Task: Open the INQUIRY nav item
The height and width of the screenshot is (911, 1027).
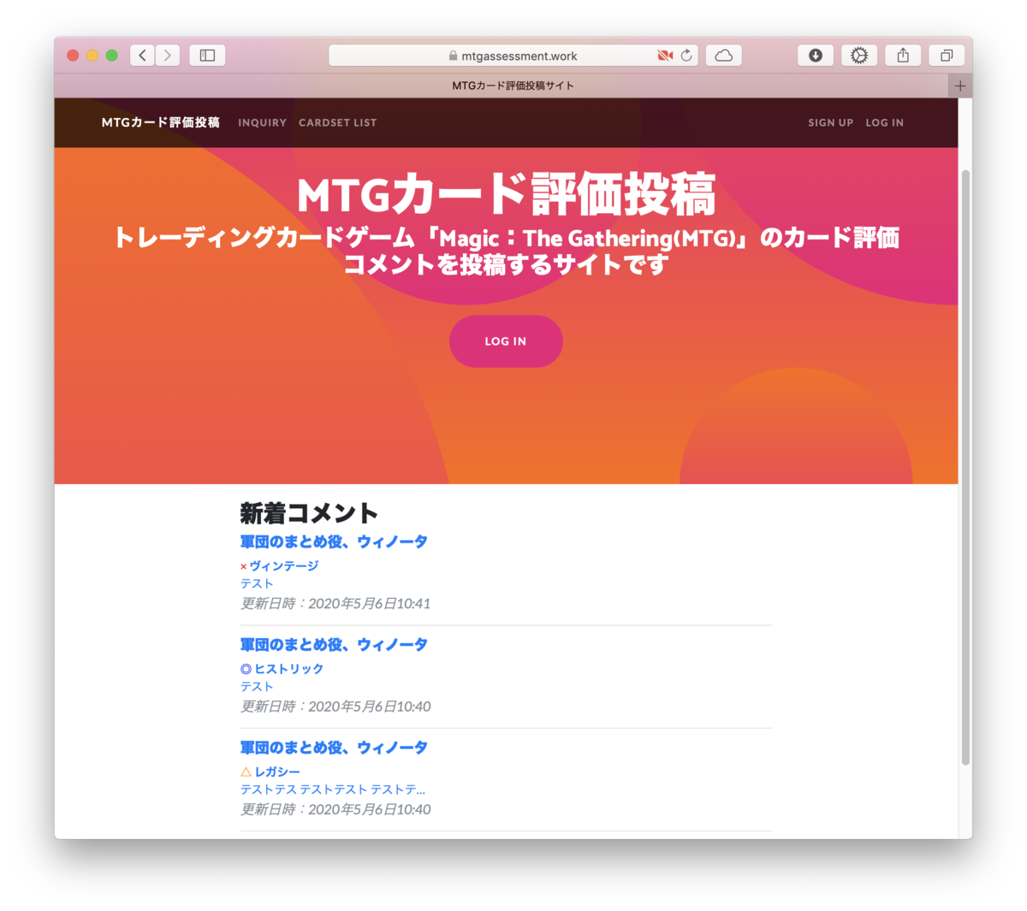Action: (262, 122)
